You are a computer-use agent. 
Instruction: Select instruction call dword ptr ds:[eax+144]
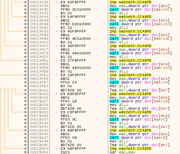(141, 68)
